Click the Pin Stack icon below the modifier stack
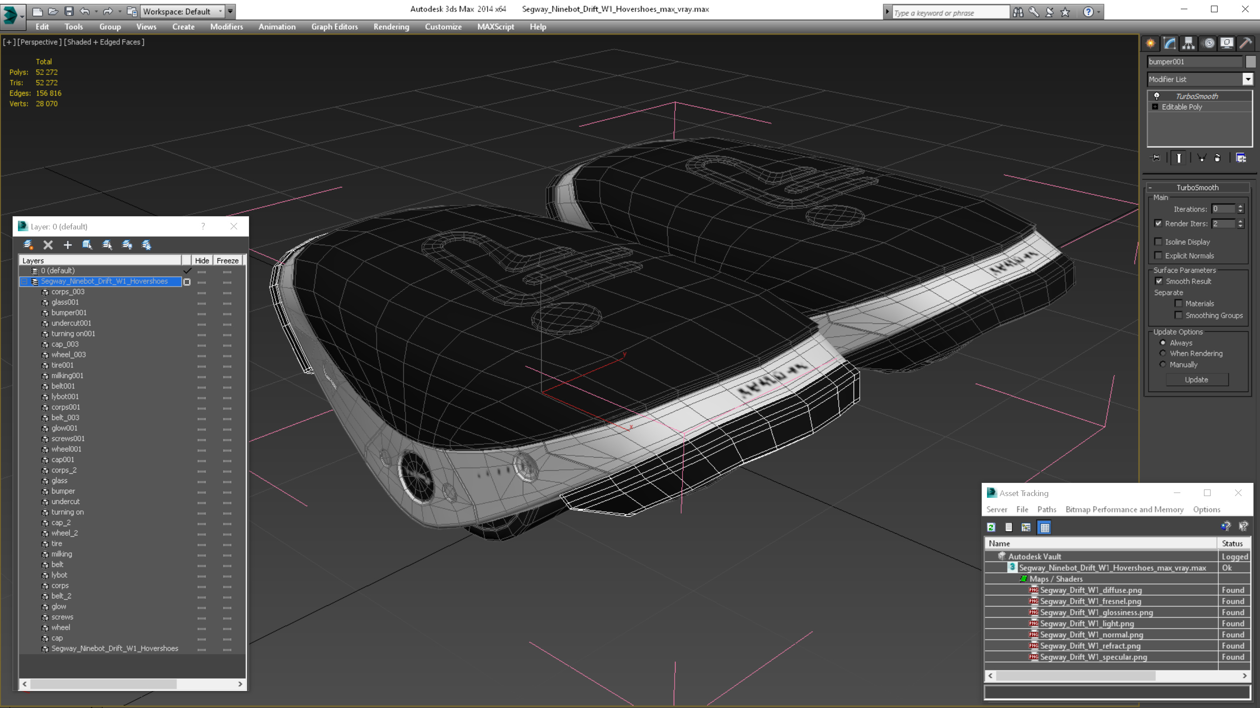The image size is (1260, 708). [x=1155, y=158]
